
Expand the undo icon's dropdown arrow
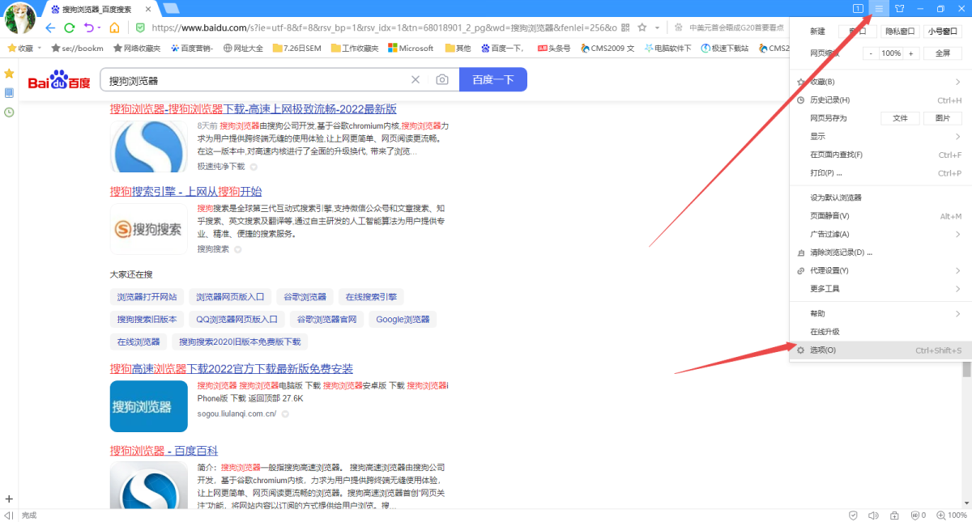(x=99, y=28)
